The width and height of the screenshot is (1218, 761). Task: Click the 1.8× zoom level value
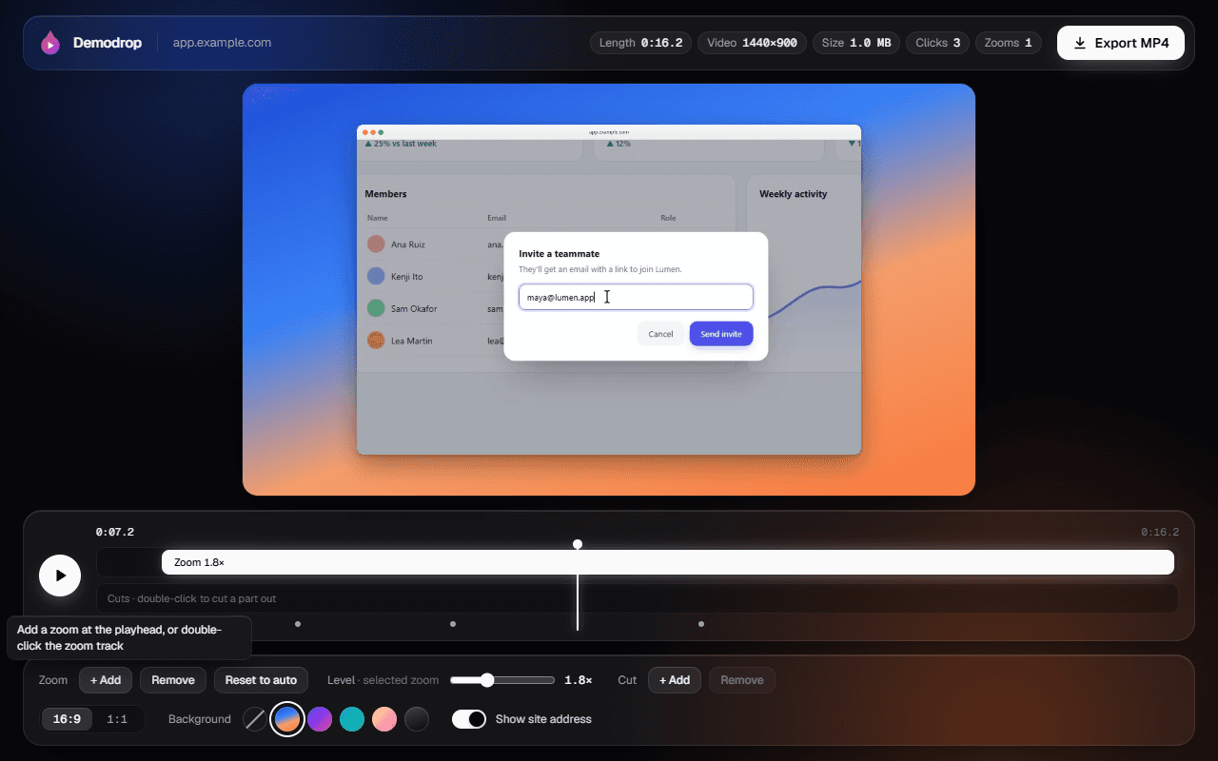point(579,680)
